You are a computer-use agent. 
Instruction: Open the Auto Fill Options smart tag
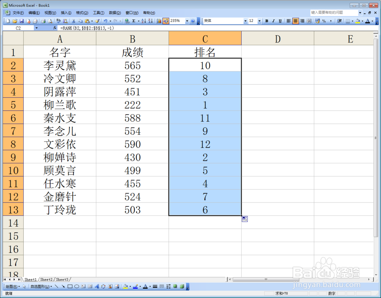(x=245, y=219)
